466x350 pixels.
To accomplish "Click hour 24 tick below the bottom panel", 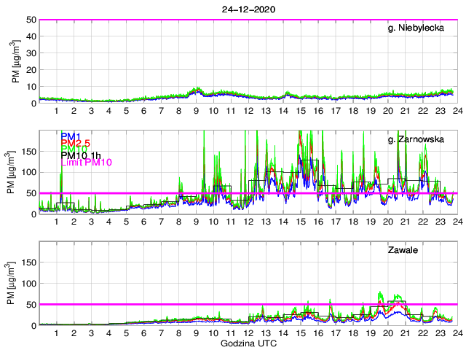I will [457, 333].
